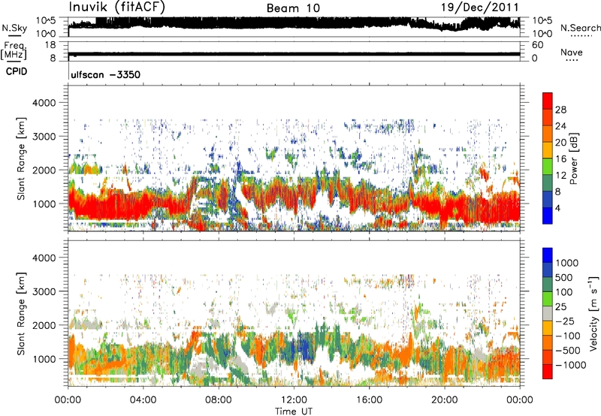Click the red bottom segment of the velocity colorbar
The height and width of the screenshot is (416, 601).
click(548, 372)
